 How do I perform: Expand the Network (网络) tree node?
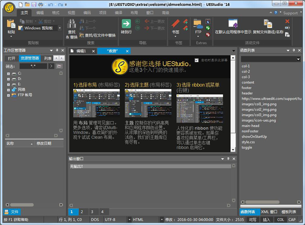[x=8, y=90]
